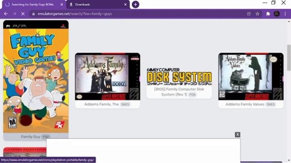This screenshot has width=291, height=163.
Task: Switch to the Downloads tab
Action: [98, 5]
